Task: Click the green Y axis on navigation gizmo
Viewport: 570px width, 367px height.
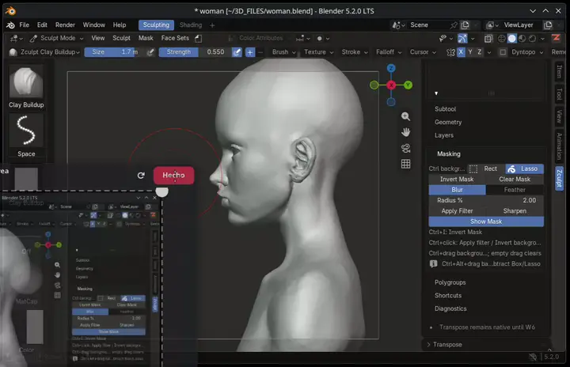Action: (x=408, y=85)
